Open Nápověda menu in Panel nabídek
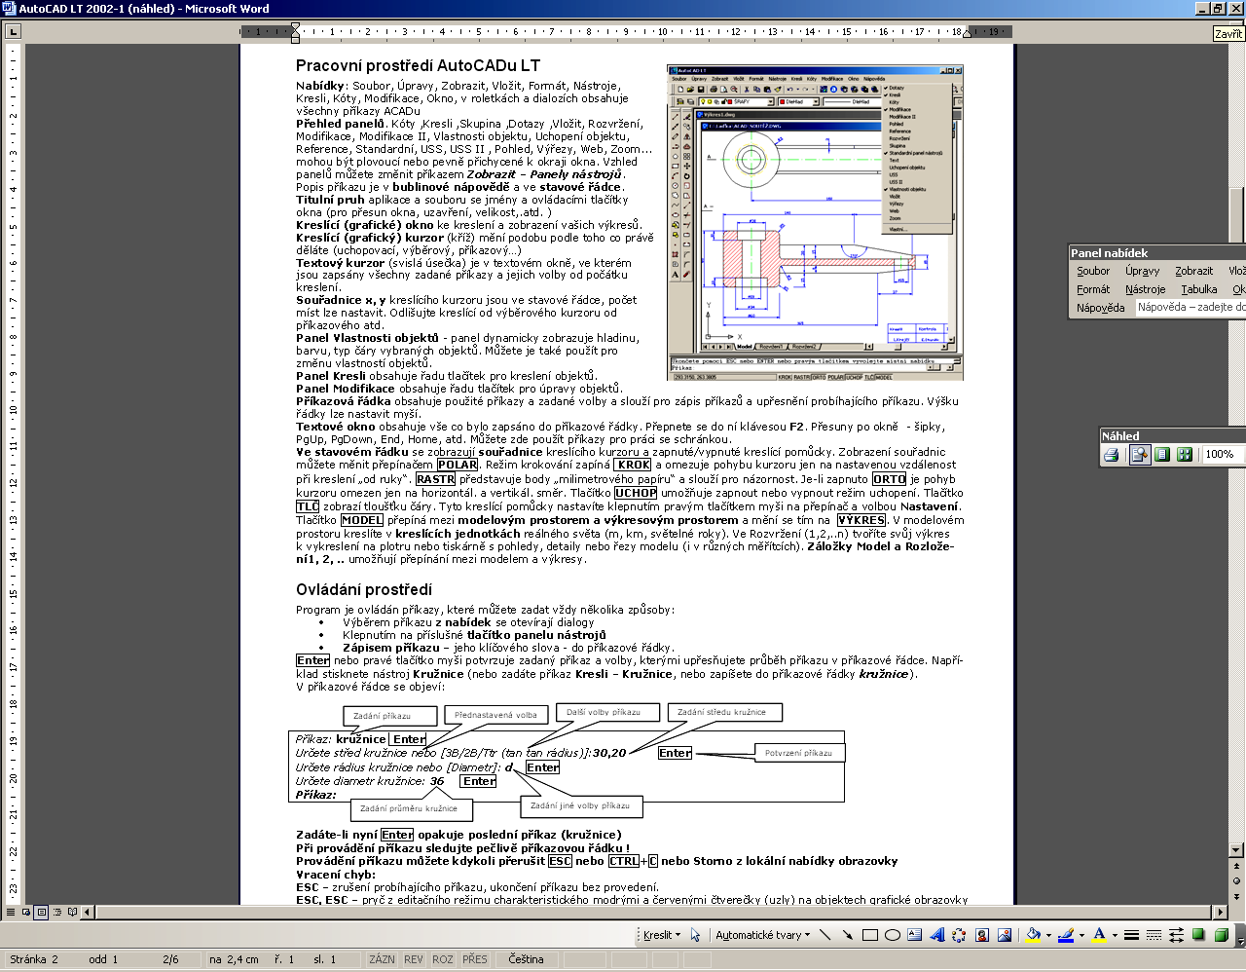1246x972 pixels. coord(1101,308)
